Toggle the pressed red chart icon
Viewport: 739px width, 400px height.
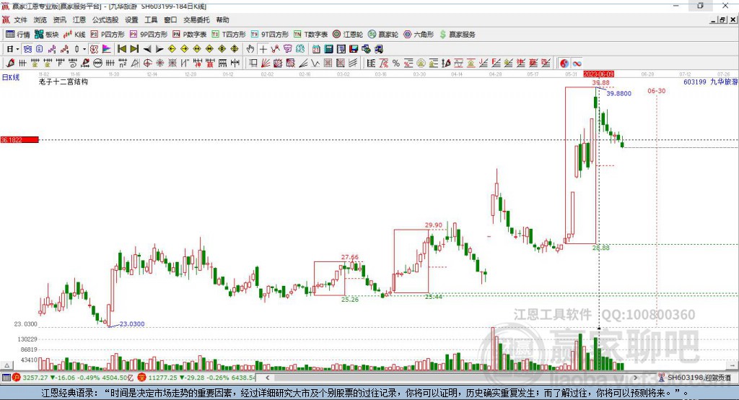[x=95, y=49]
